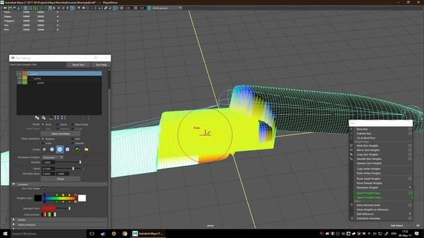Expand the Stylus Pressure section
This screenshot has width=424, height=238.
(13, 225)
